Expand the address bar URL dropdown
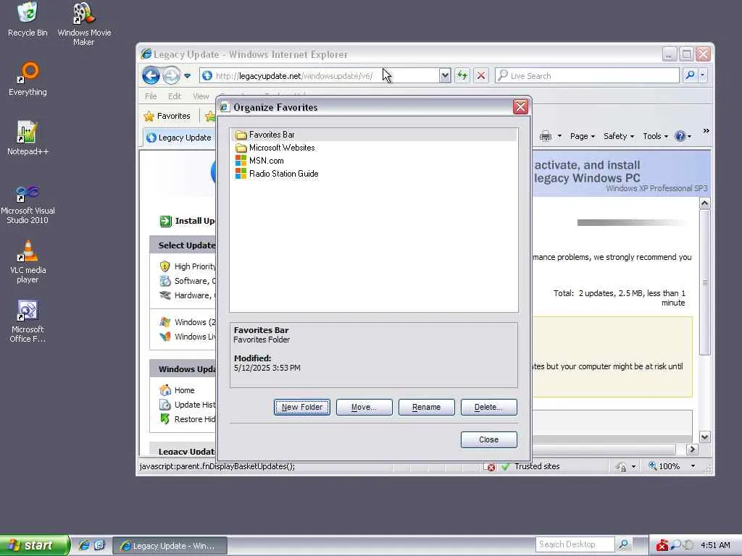Screen dimensions: 742x556 click(444, 75)
